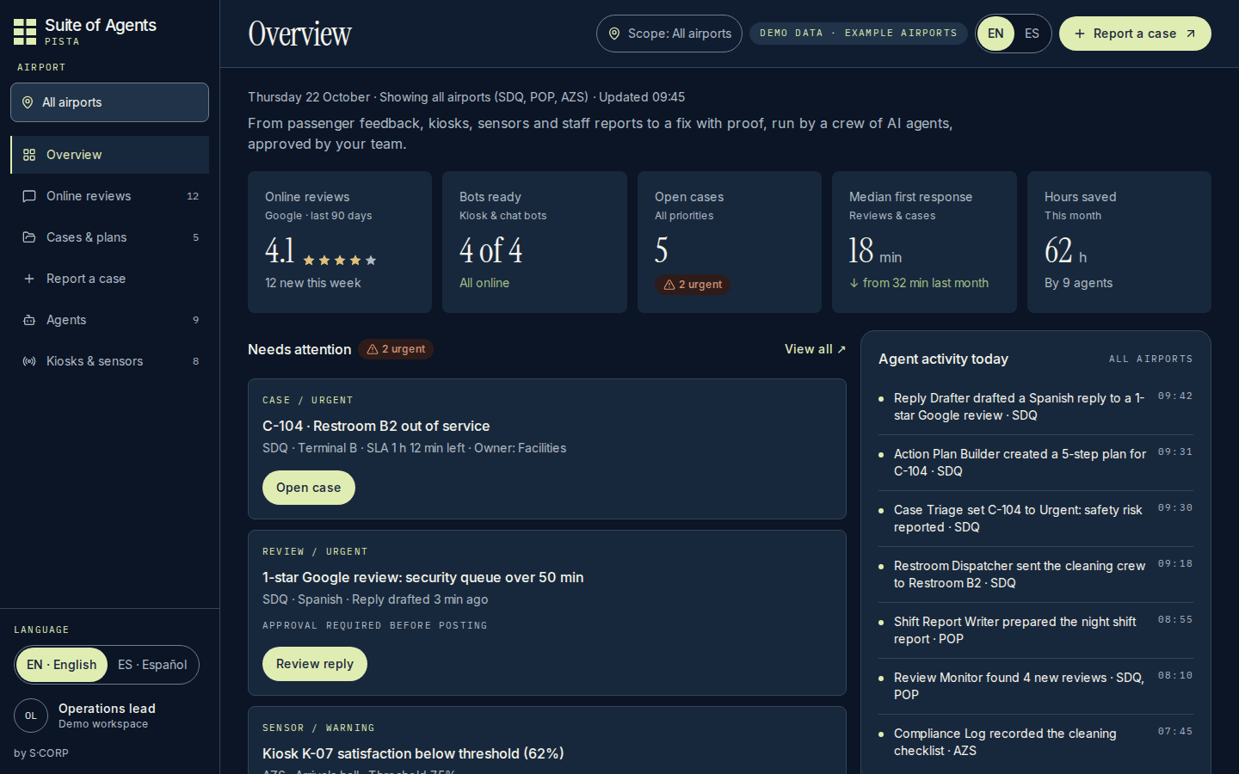Image resolution: width=1239 pixels, height=774 pixels.
Task: Click the star rating in Online reviews card
Action: 340,260
